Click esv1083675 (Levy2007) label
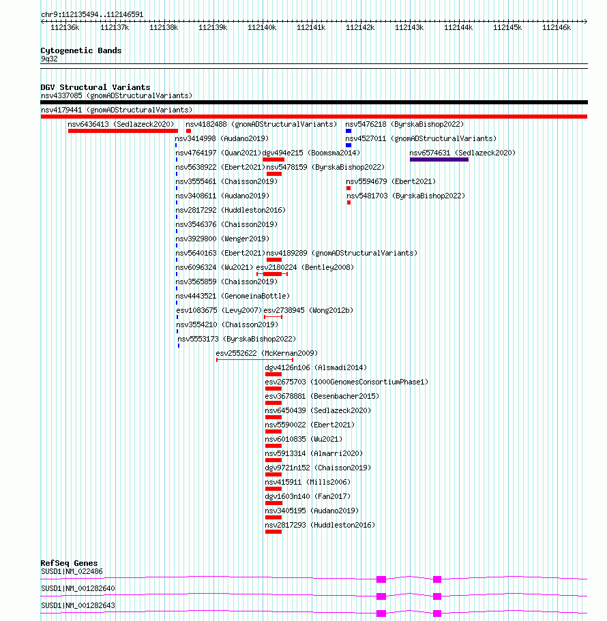The image size is (607, 621). click(219, 309)
